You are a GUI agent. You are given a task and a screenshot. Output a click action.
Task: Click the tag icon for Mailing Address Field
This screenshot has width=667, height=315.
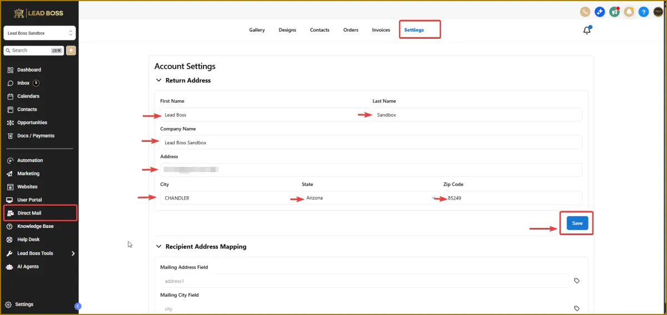pyautogui.click(x=576, y=281)
